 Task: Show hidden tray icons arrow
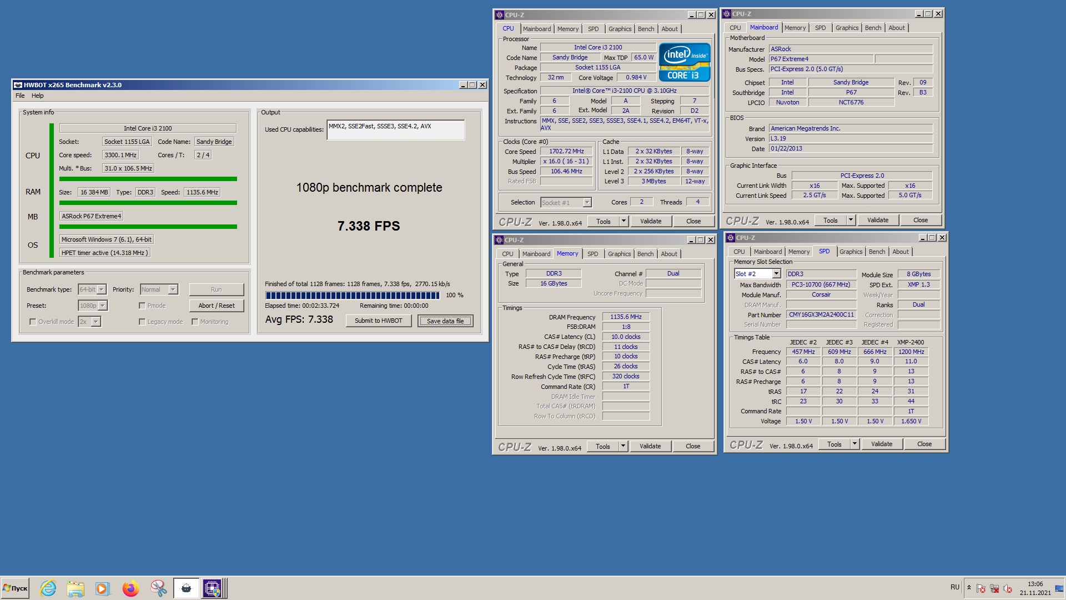969,588
